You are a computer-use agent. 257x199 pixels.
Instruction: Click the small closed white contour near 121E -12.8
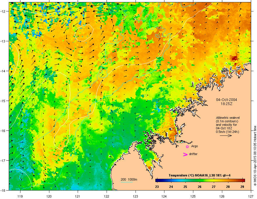pyautogui.click(x=84, y=33)
